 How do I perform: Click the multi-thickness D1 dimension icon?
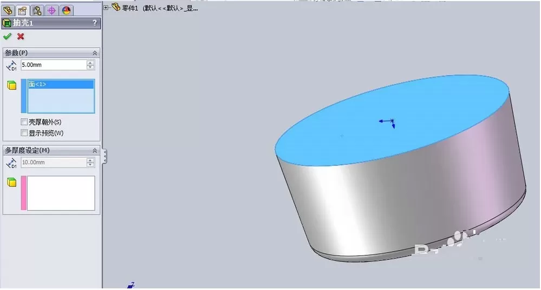click(11, 163)
